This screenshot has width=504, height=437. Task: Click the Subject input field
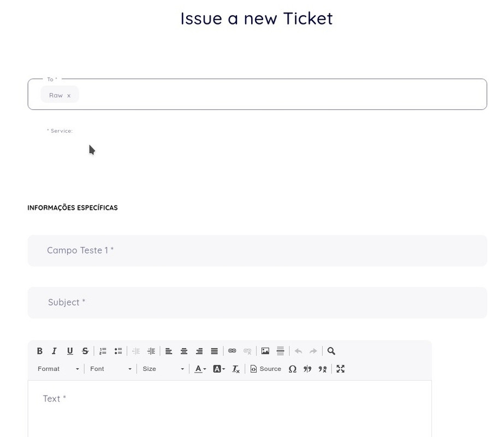(x=257, y=303)
